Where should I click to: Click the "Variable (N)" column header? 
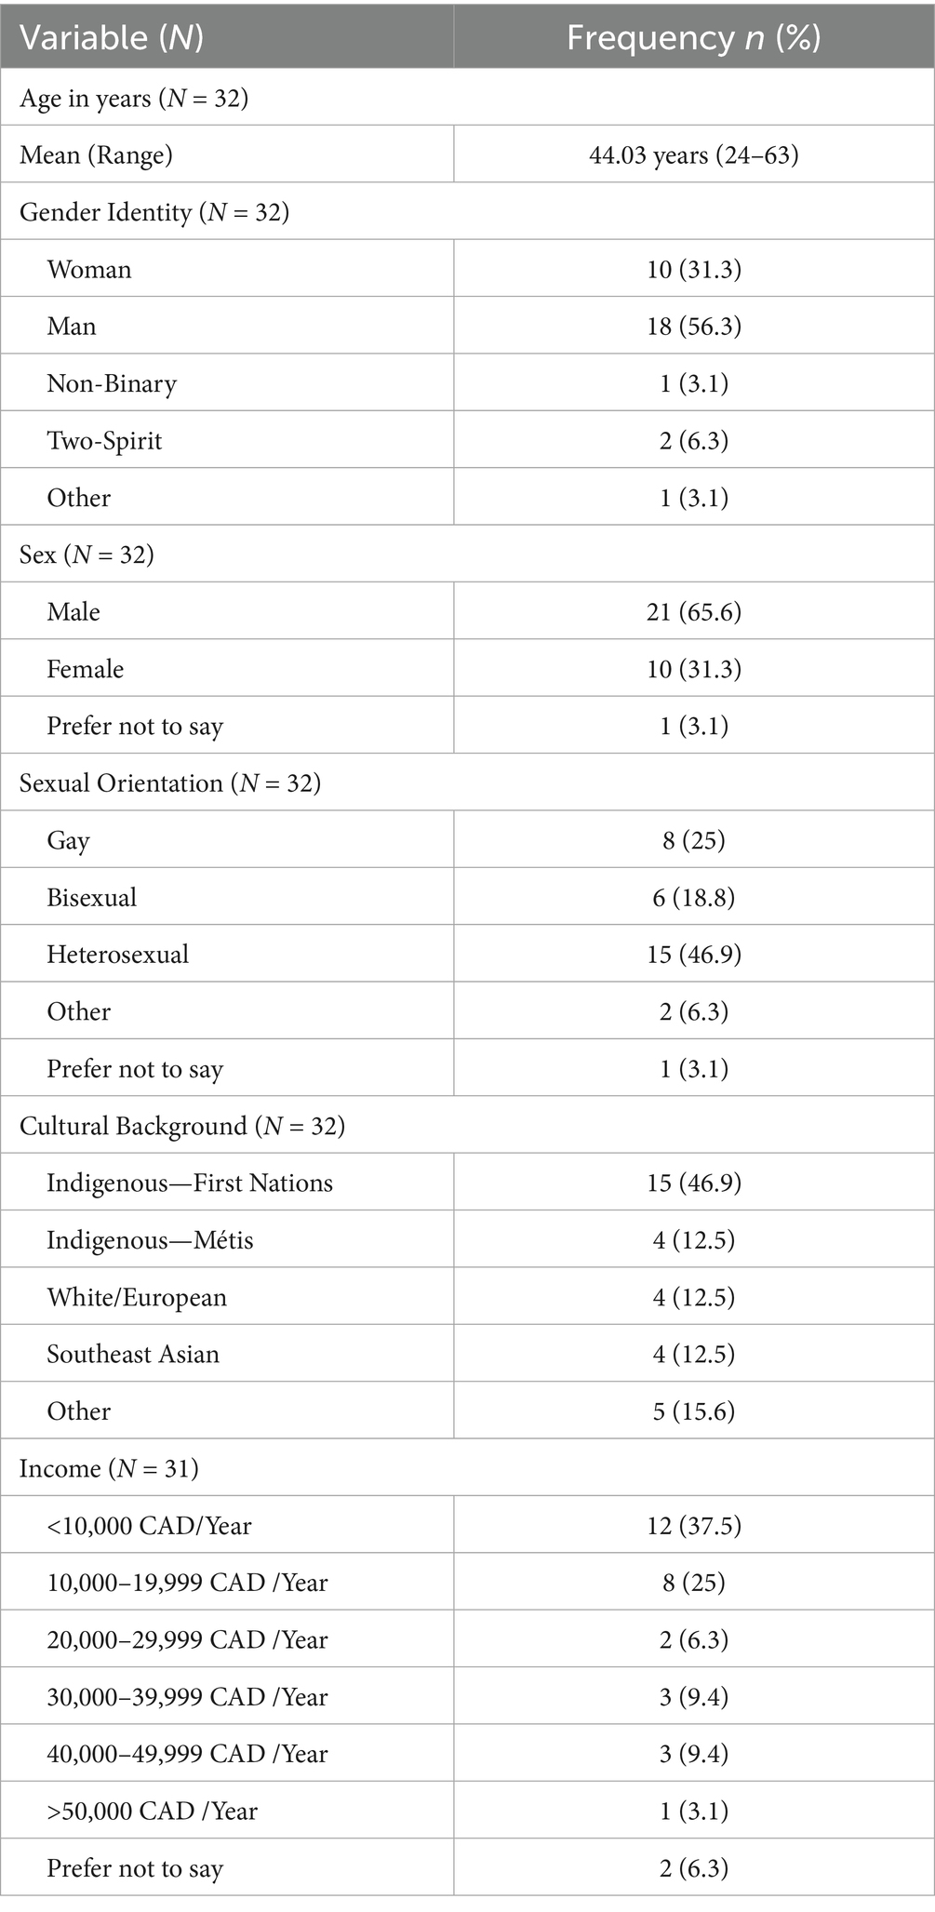112,37
